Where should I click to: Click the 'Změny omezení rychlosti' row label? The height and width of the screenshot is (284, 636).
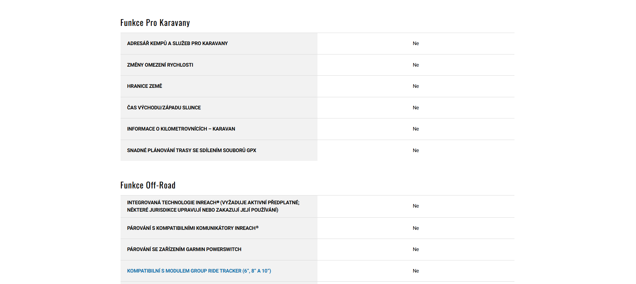tap(160, 65)
